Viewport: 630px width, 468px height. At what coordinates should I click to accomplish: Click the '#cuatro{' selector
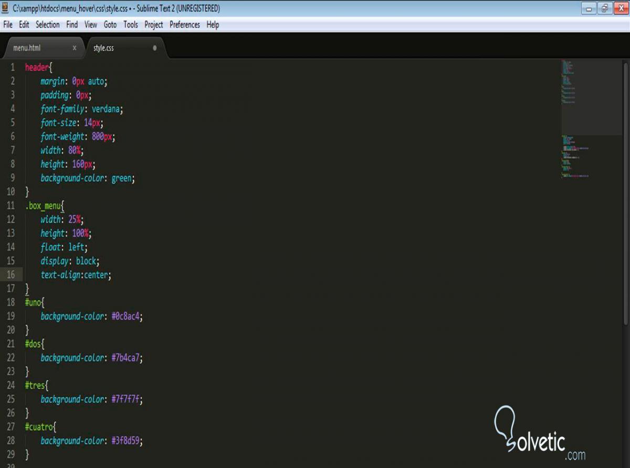tap(41, 427)
